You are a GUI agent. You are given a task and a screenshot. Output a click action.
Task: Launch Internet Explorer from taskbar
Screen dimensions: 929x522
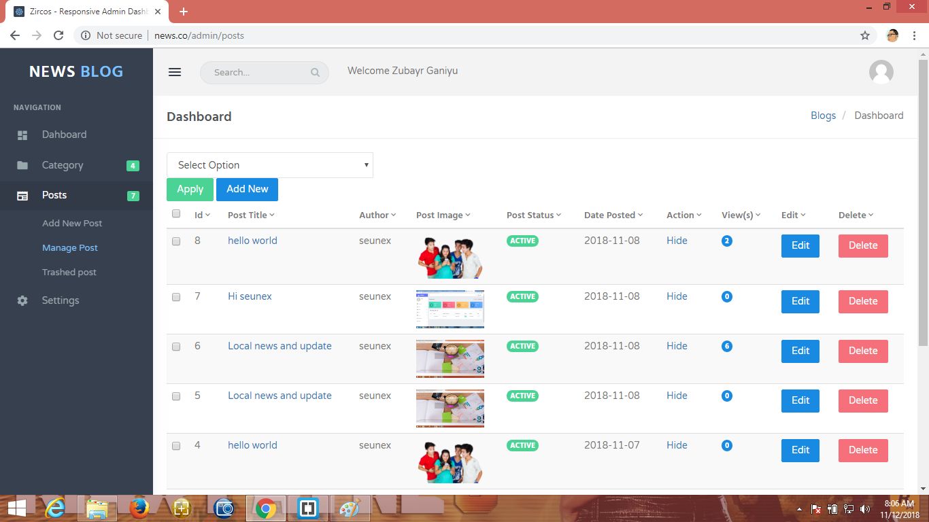coord(55,508)
